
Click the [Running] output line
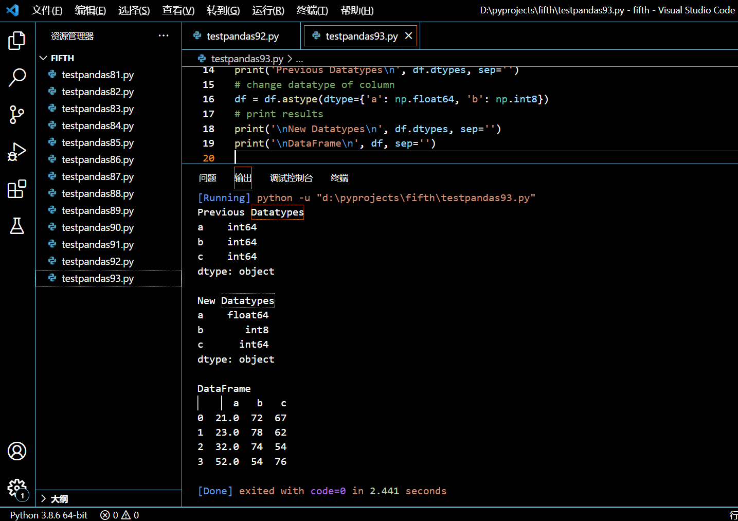click(x=366, y=197)
